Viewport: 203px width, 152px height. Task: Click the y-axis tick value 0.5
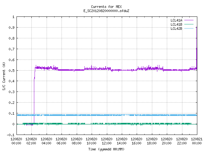pos(11,70)
